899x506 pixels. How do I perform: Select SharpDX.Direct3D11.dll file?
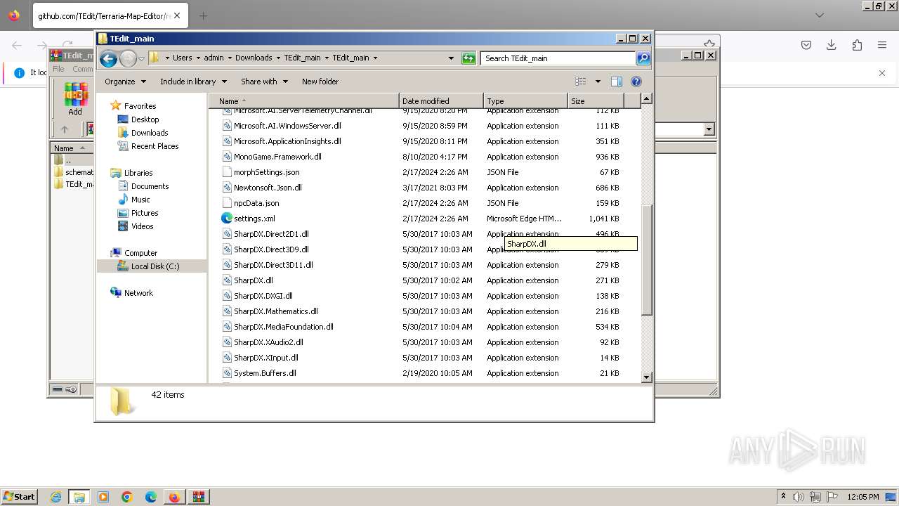[x=273, y=265]
